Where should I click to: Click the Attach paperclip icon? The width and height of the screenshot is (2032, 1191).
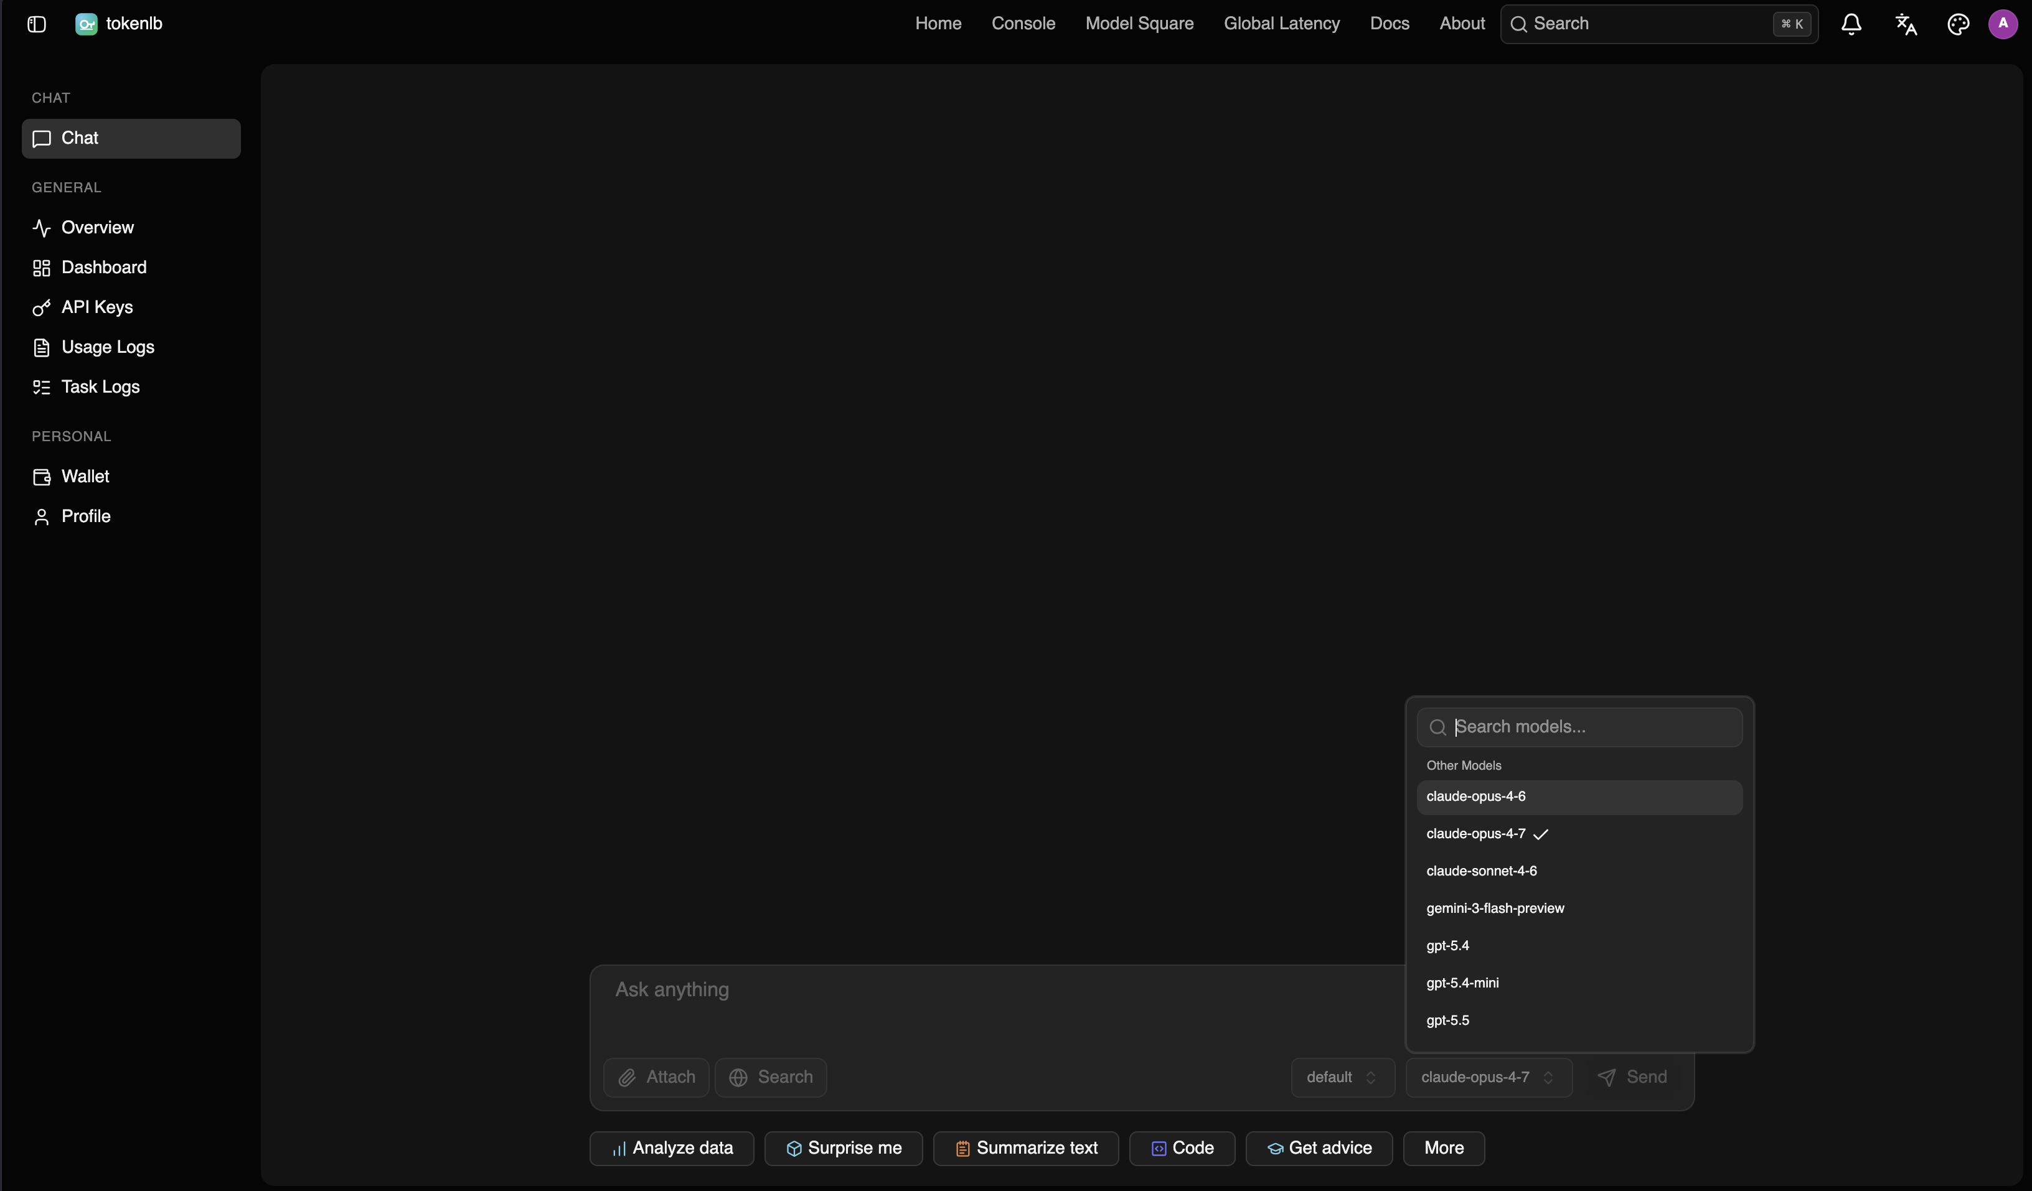[x=626, y=1077]
